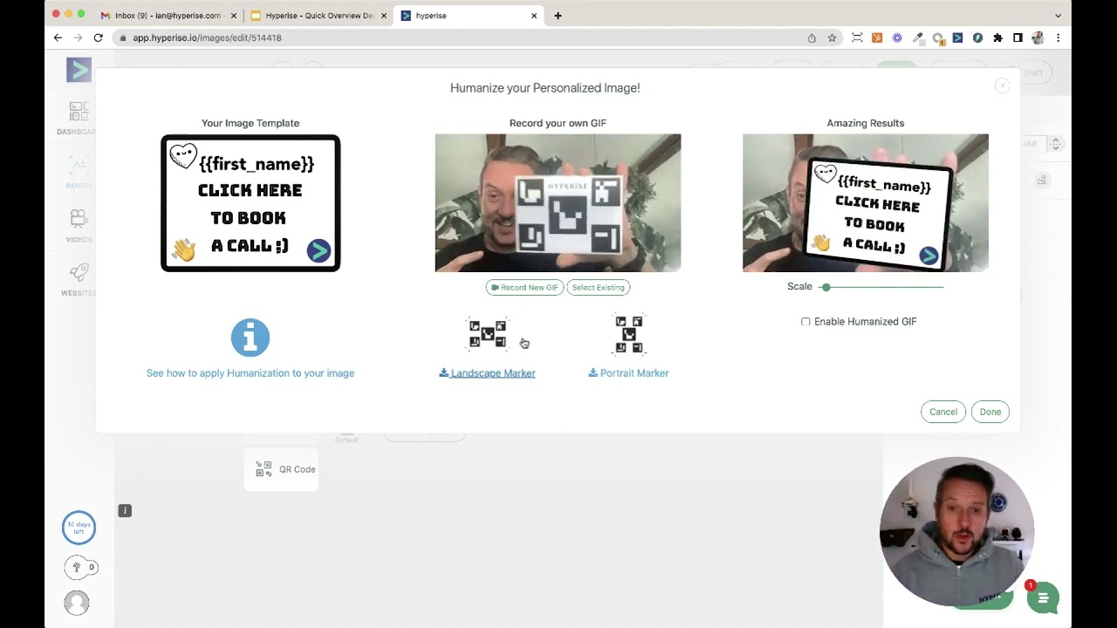This screenshot has width=1117, height=628.
Task: Download the Portrait Marker
Action: click(628, 373)
